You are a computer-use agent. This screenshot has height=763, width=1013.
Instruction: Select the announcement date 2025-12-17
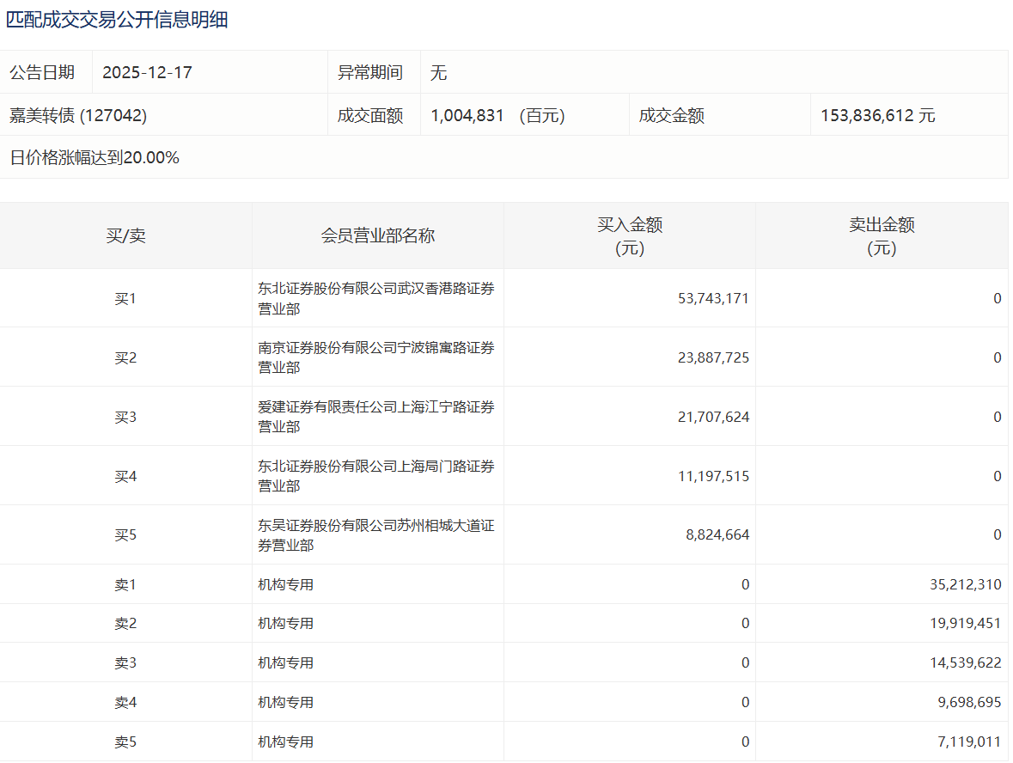tap(147, 72)
